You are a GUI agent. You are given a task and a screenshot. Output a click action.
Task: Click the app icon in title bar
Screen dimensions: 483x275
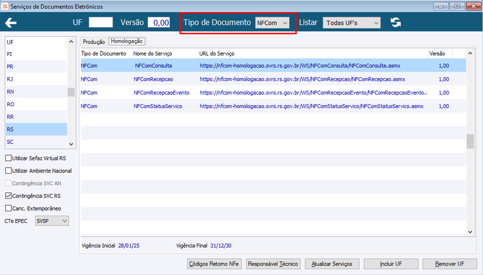[5, 6]
